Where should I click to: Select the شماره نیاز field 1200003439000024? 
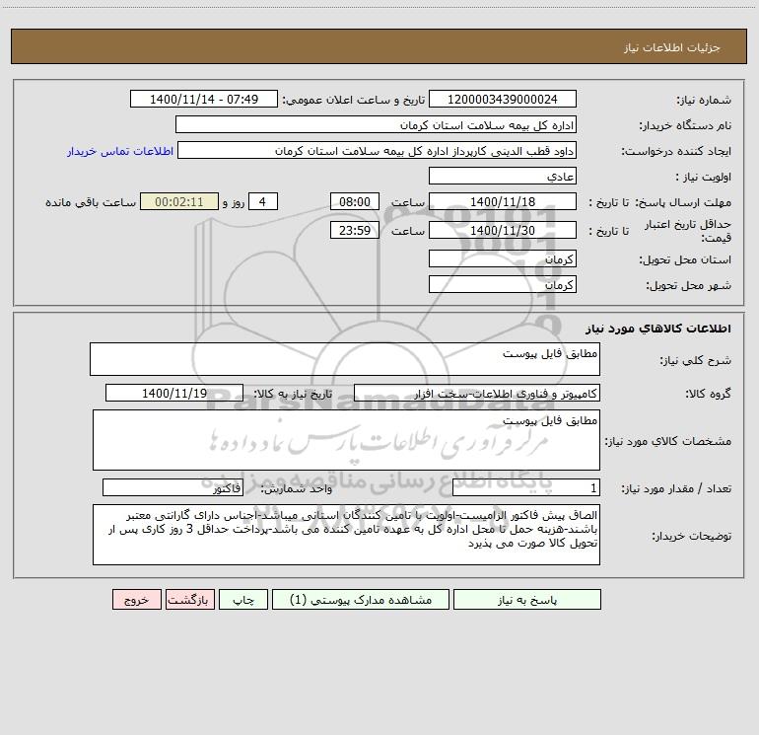[x=503, y=100]
